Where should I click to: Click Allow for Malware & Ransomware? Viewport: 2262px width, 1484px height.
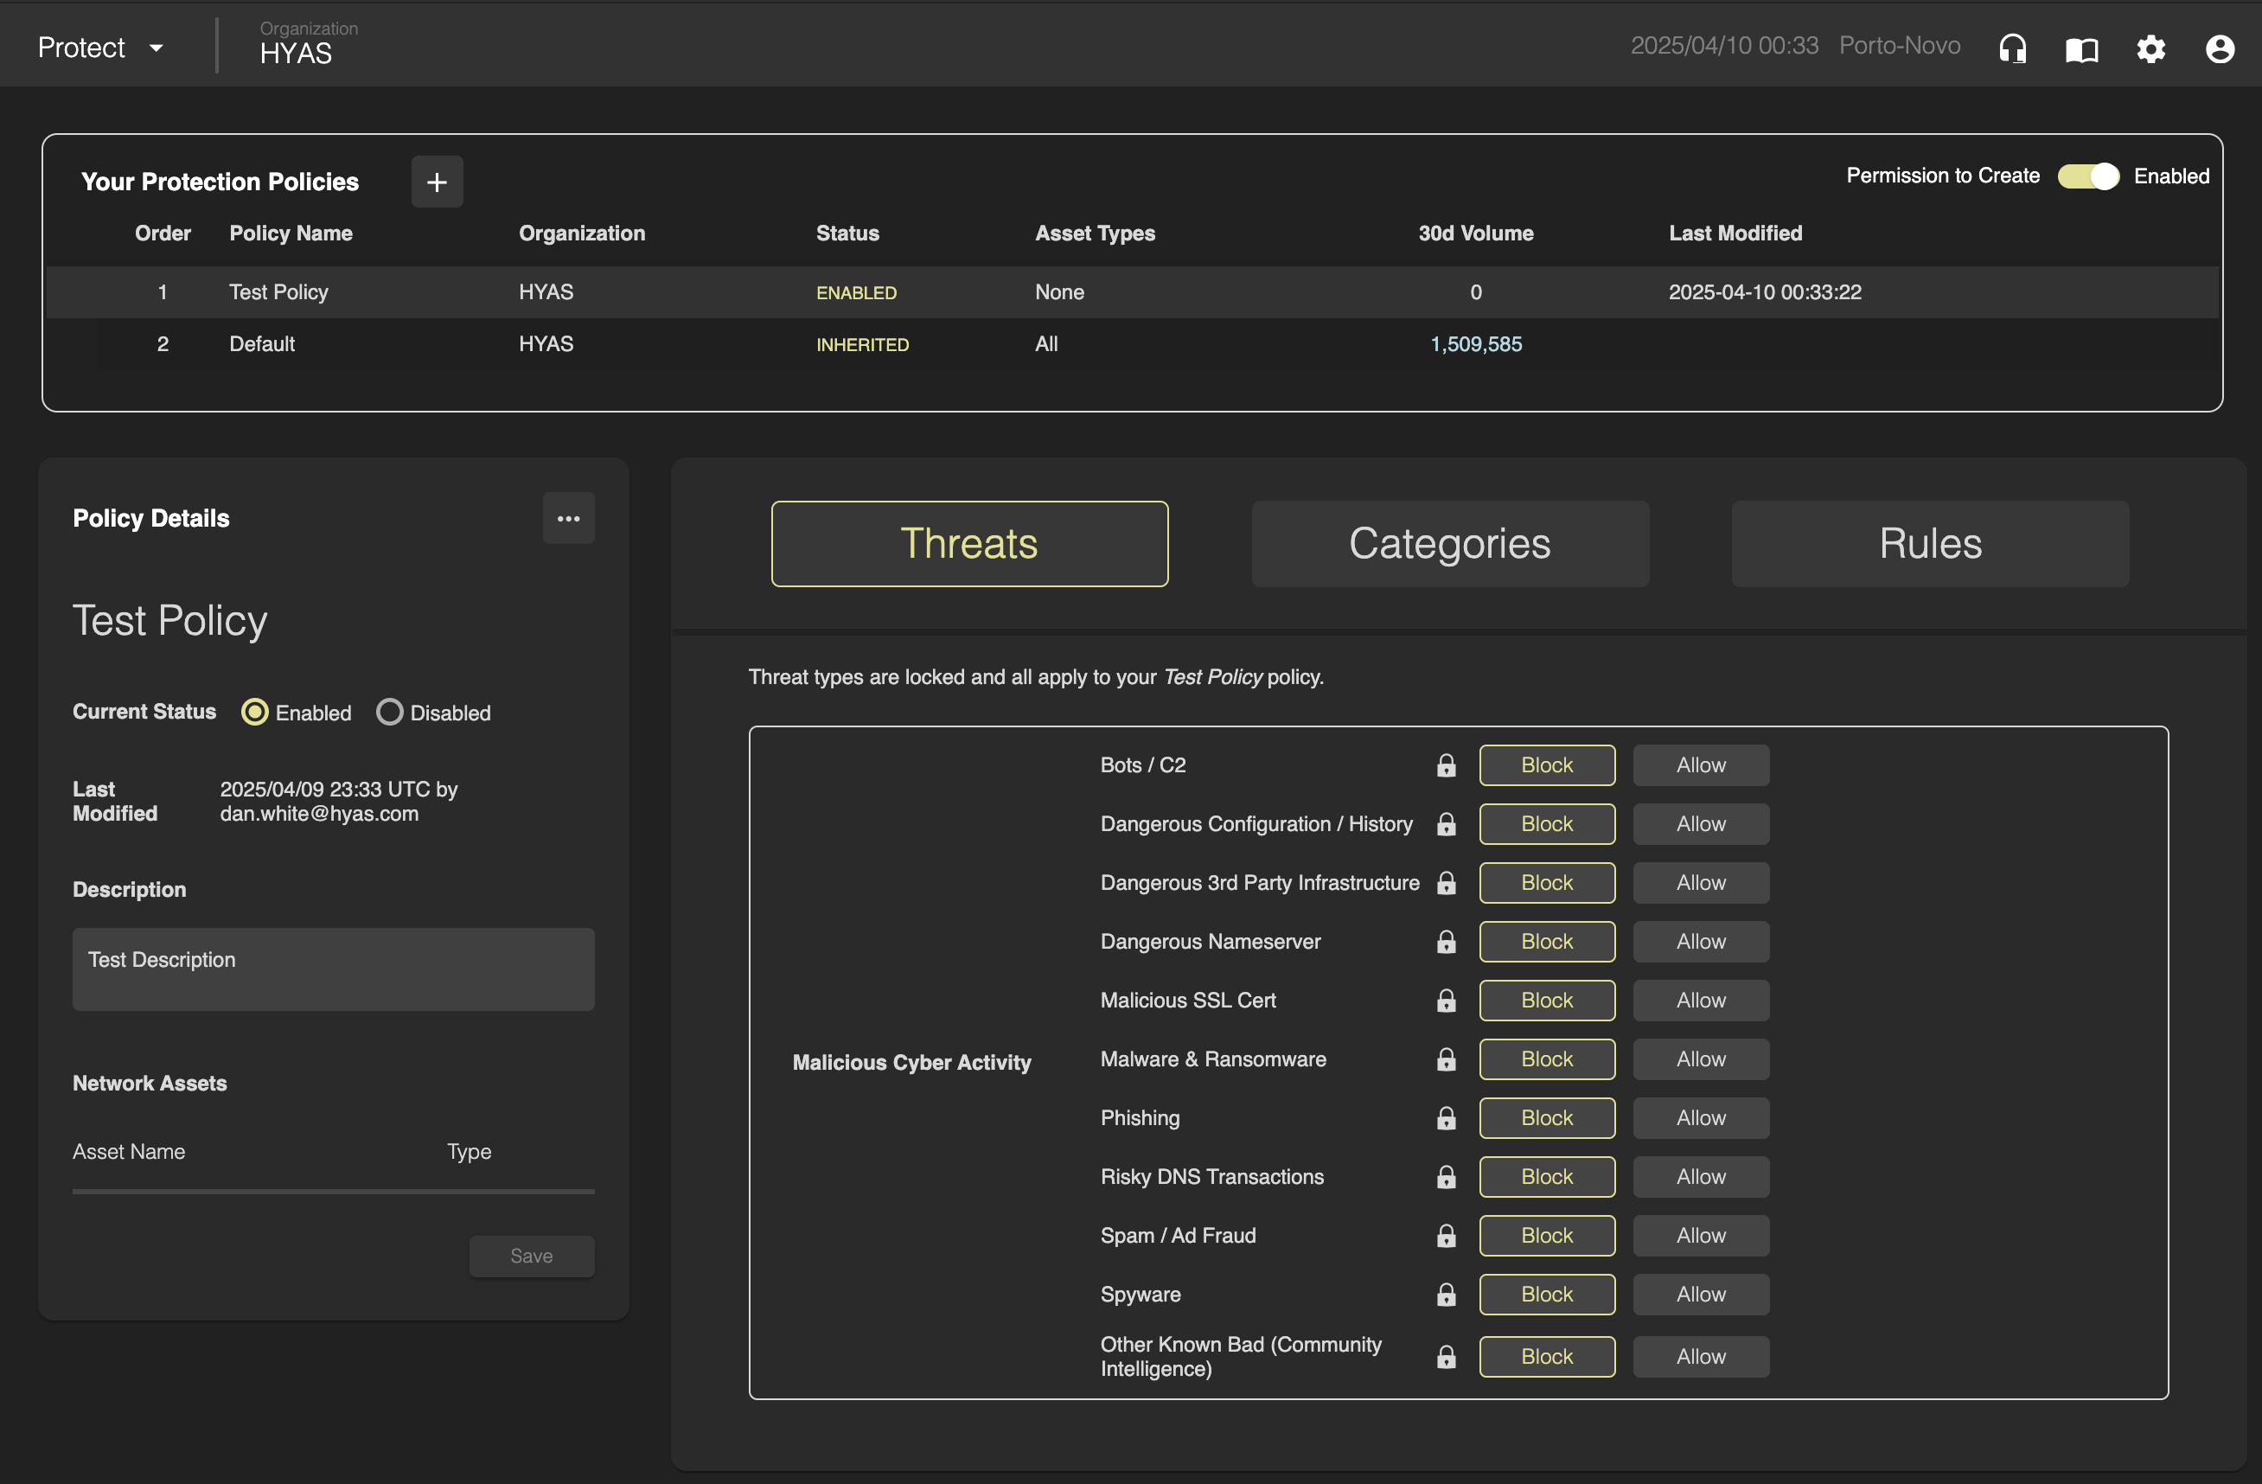(1700, 1059)
